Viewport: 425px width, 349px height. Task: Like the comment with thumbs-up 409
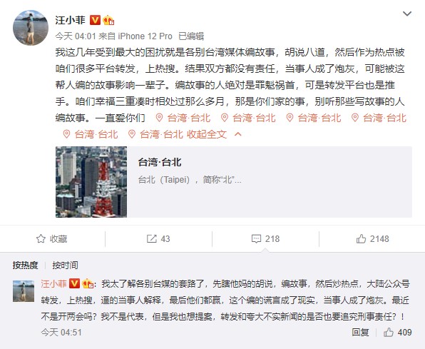point(398,332)
